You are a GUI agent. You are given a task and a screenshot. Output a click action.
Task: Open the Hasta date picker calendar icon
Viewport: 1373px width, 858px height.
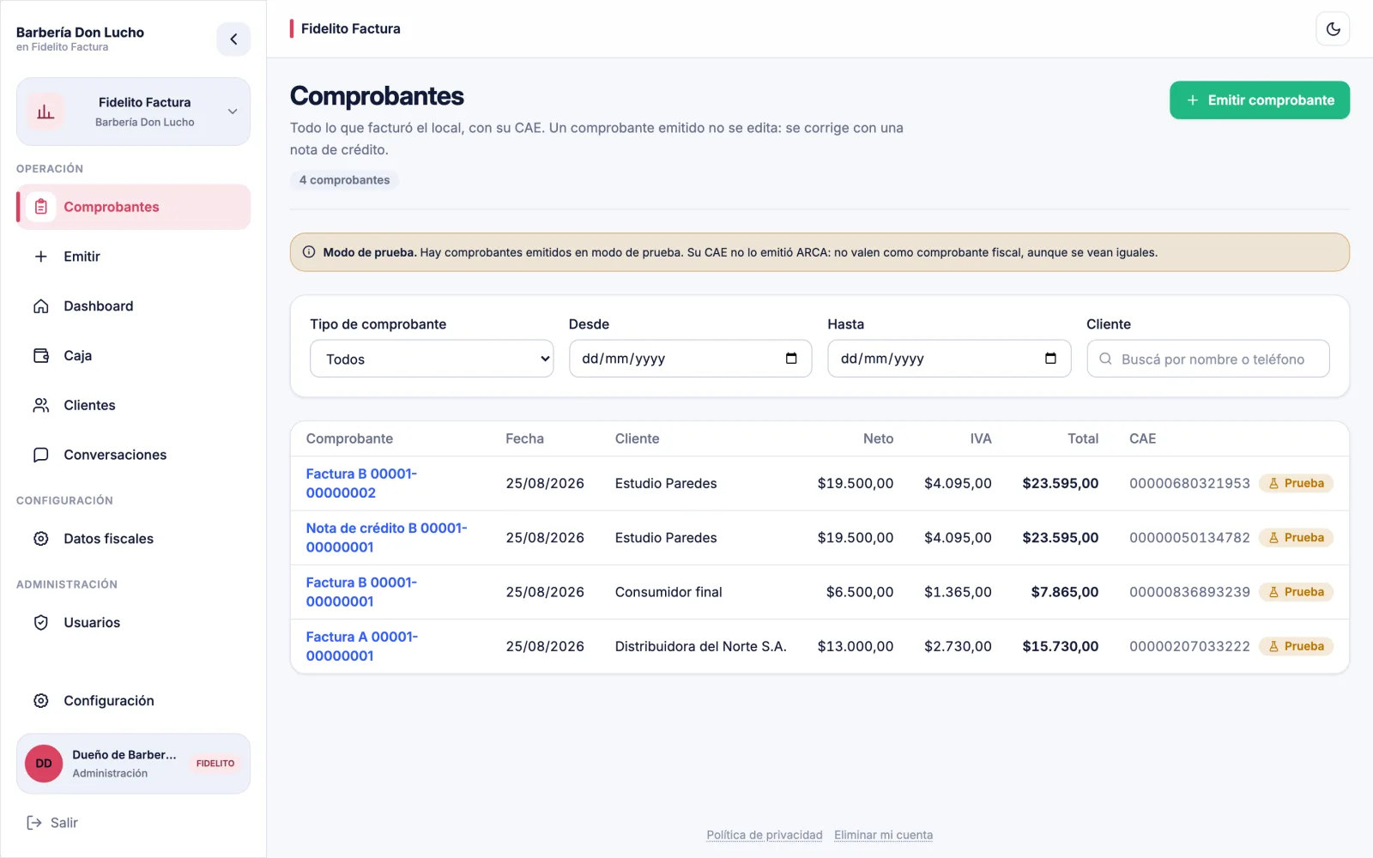pos(1050,359)
